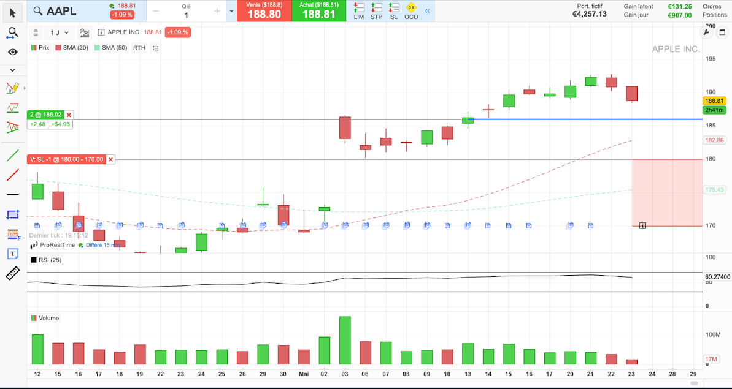Place an STP stop order
732x389 pixels.
coord(376,11)
